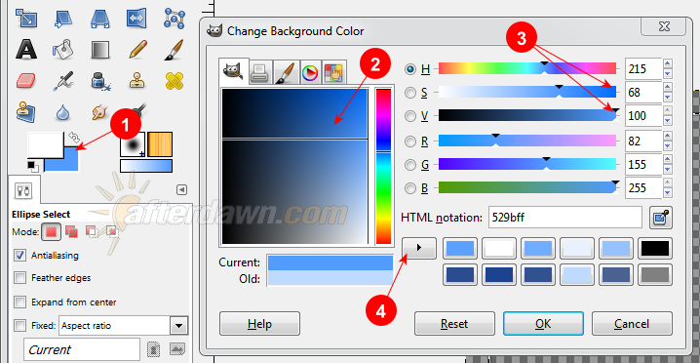Decrease the B value with down arrow
The width and height of the screenshot is (700, 363).
tap(668, 193)
